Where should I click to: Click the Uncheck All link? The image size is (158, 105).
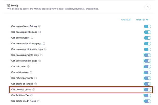142,20
